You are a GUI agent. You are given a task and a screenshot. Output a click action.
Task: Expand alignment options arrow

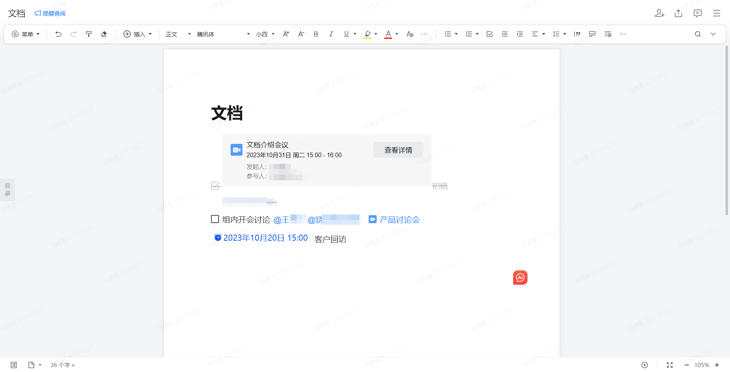544,34
